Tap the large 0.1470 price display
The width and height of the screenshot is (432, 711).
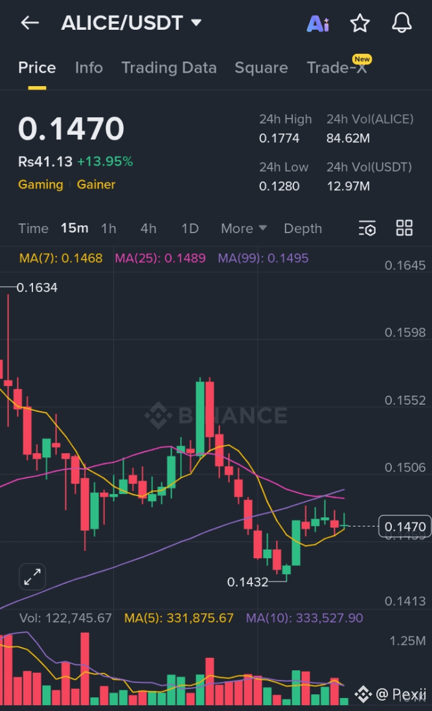71,128
